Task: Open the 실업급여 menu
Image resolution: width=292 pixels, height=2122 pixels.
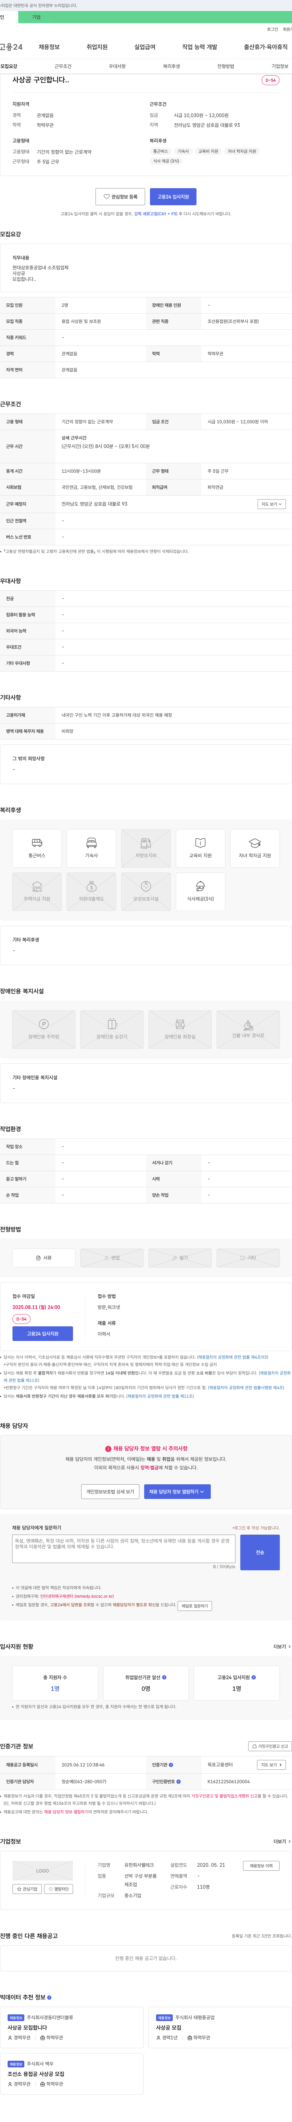Action: coord(145,47)
